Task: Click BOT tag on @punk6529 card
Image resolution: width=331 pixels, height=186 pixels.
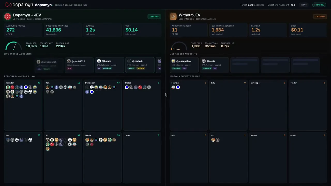Action: (69, 68)
